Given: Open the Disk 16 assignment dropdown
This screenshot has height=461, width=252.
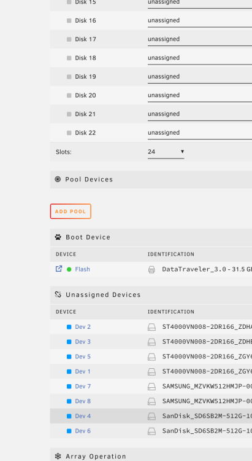Looking at the screenshot, I should click(x=200, y=20).
